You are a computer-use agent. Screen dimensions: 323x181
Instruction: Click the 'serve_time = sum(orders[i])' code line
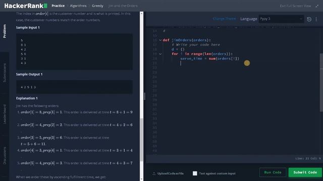point(210,59)
